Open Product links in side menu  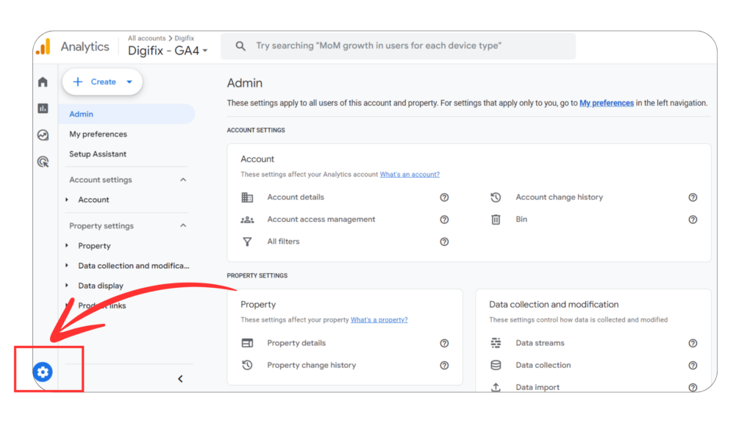101,305
